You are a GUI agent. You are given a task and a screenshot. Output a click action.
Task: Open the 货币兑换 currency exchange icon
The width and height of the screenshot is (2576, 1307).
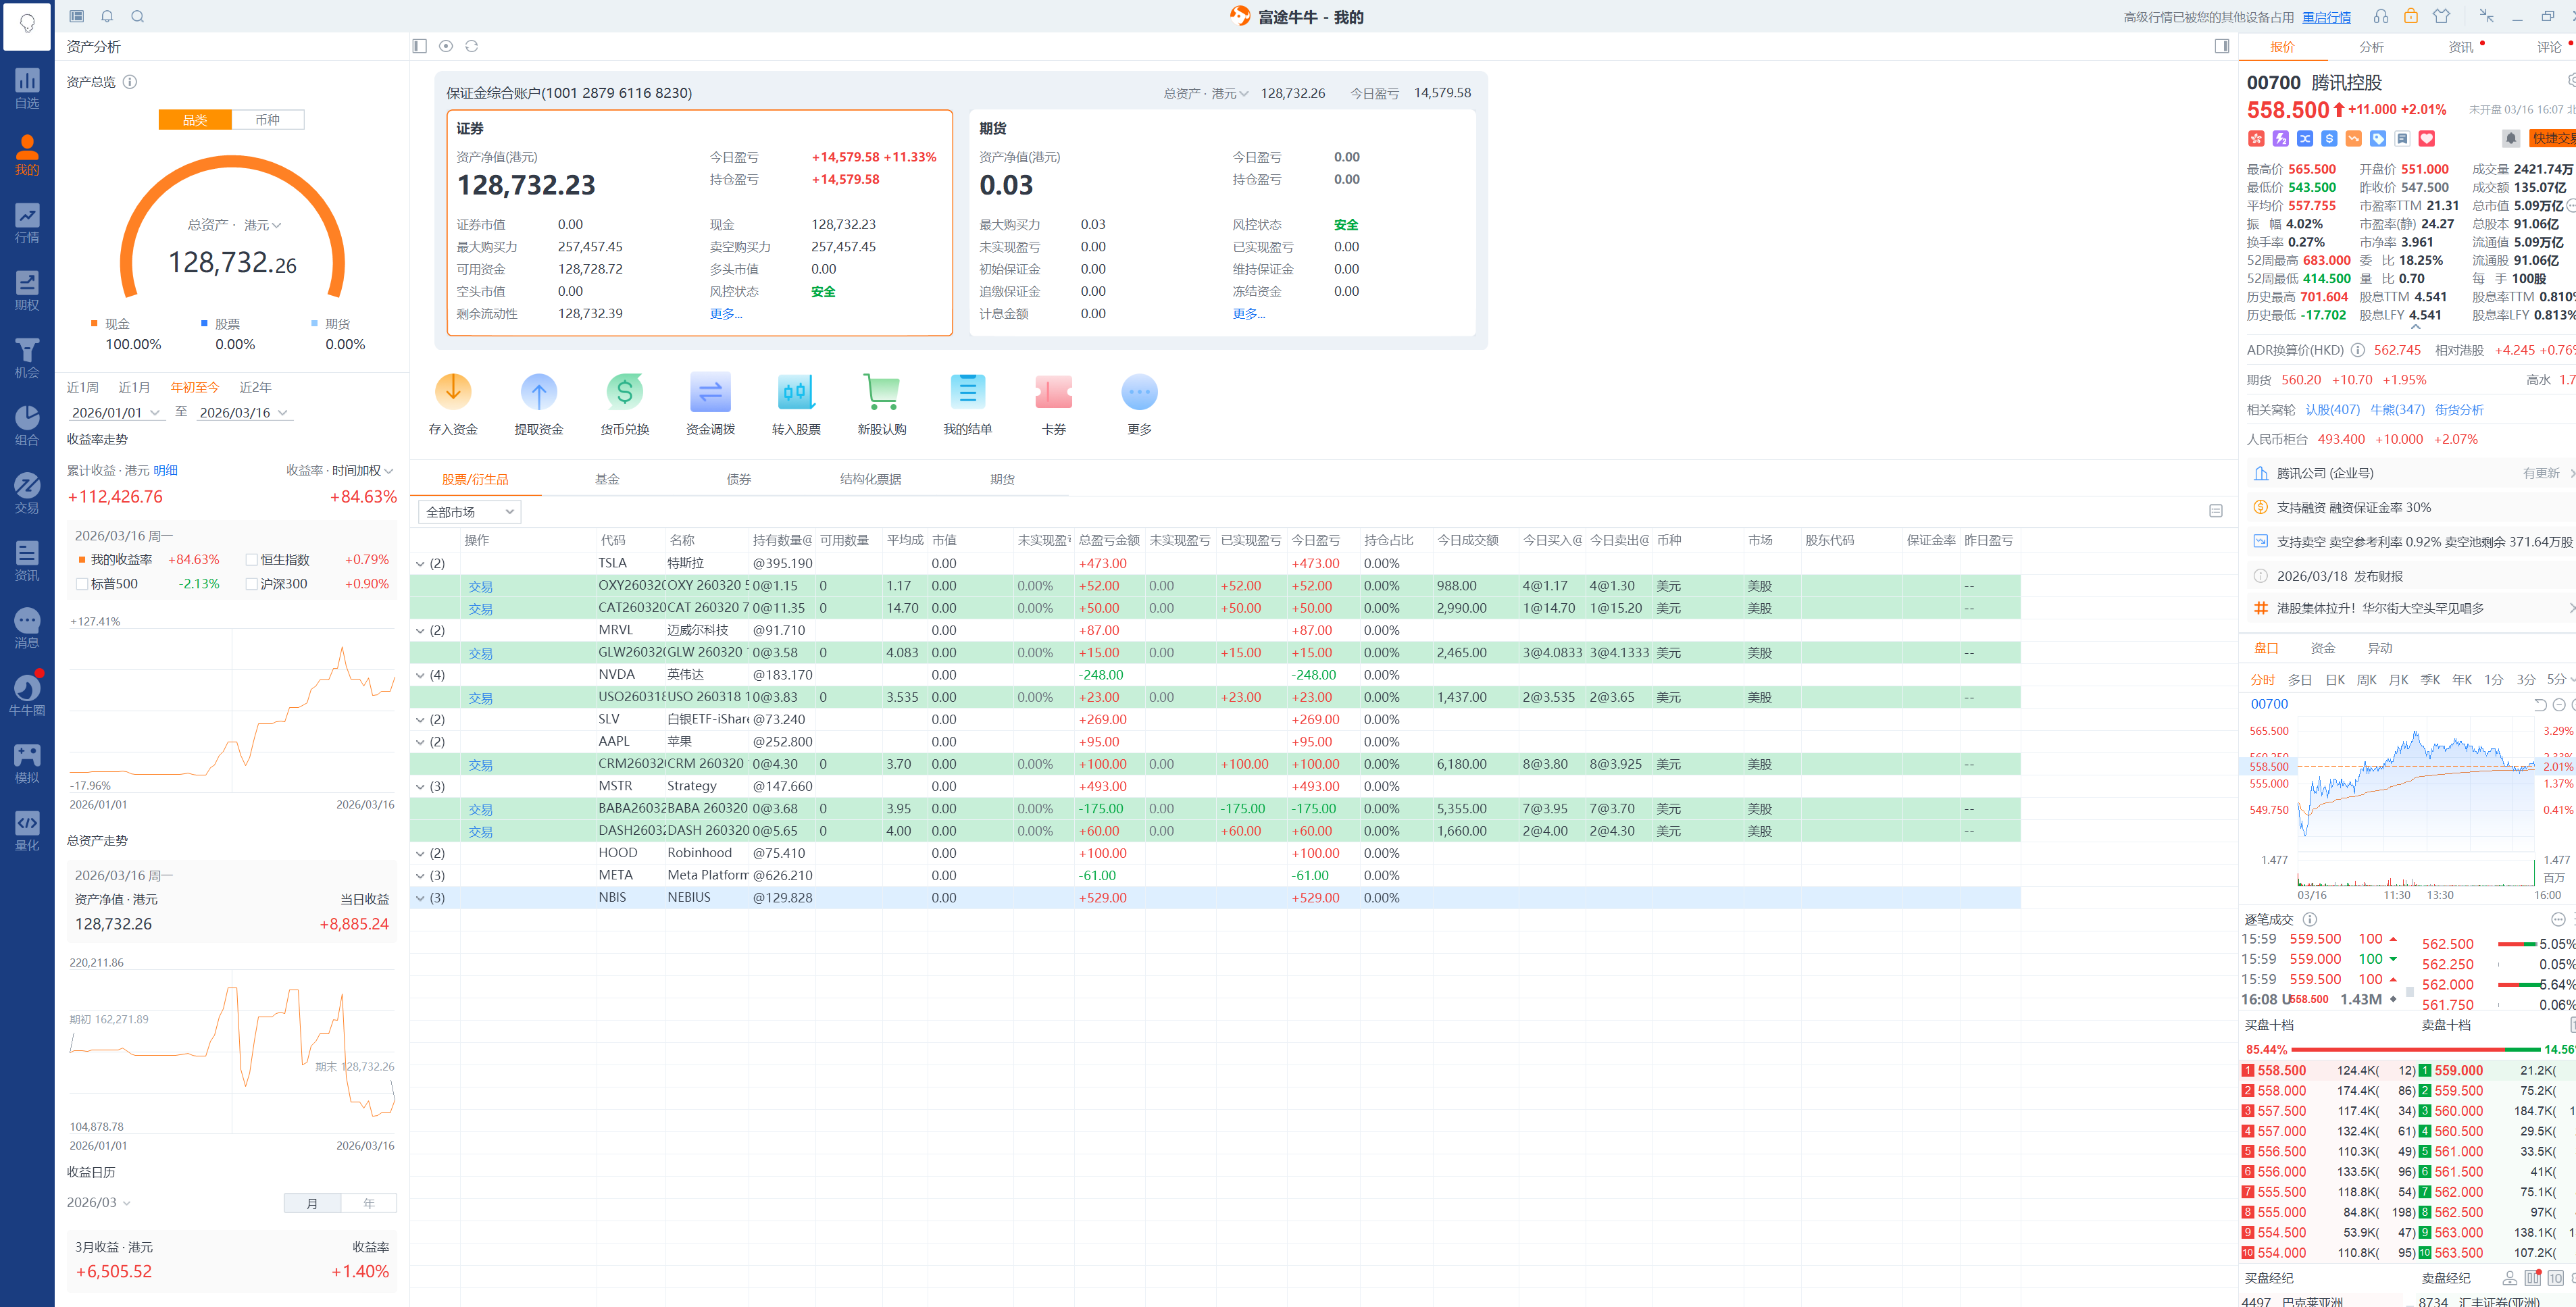tap(624, 392)
